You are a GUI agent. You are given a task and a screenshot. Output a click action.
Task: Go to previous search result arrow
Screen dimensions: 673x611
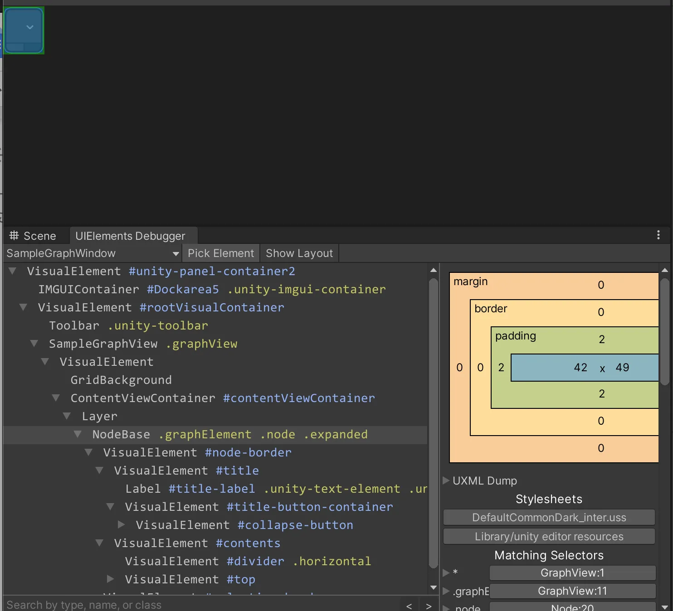409,606
